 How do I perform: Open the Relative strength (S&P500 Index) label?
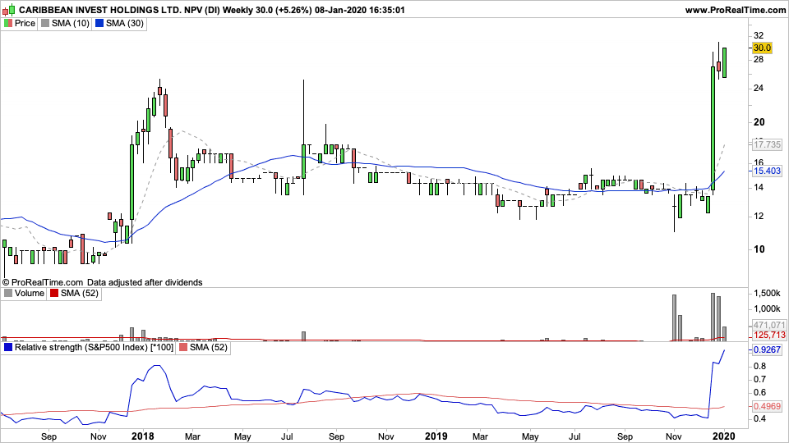[x=94, y=348]
